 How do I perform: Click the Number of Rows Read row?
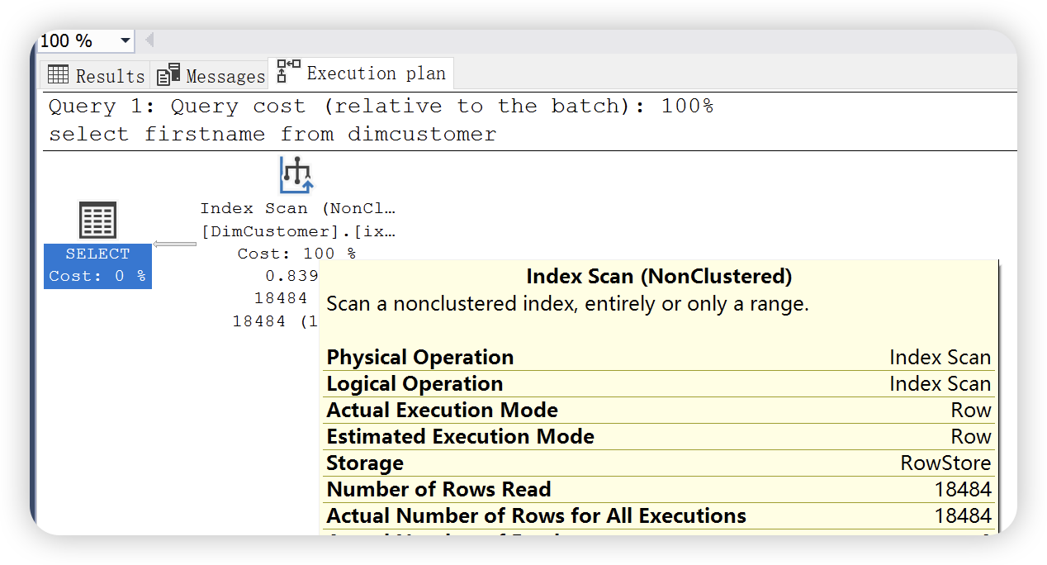659,490
